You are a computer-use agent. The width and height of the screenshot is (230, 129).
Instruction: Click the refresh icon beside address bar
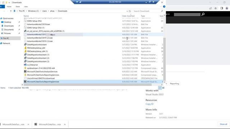pyautogui.click(x=130, y=11)
